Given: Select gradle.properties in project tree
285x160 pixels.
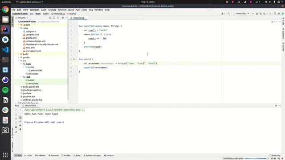Looking at the screenshot, I should click(32, 90).
